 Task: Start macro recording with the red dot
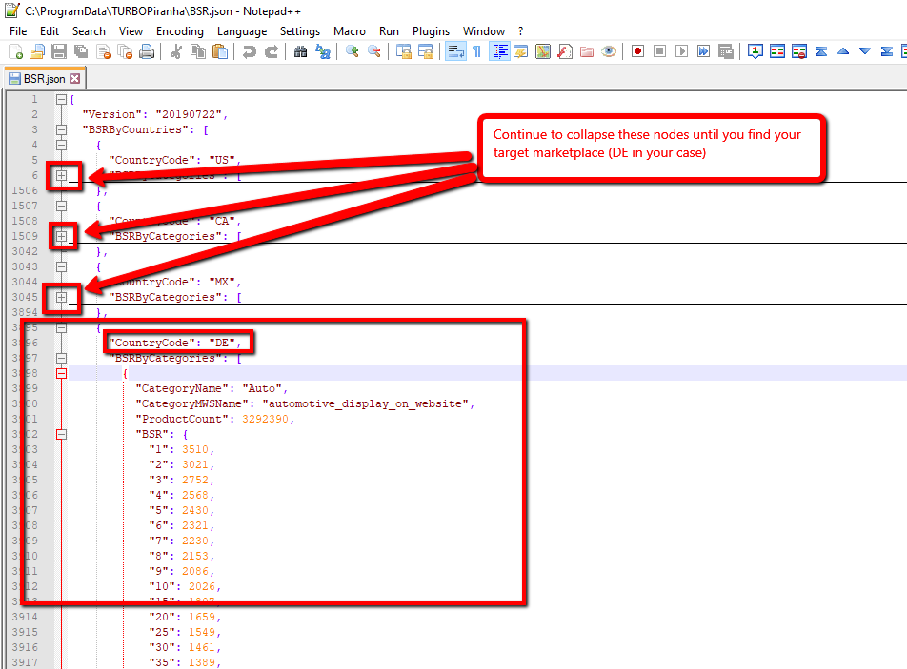[x=637, y=51]
